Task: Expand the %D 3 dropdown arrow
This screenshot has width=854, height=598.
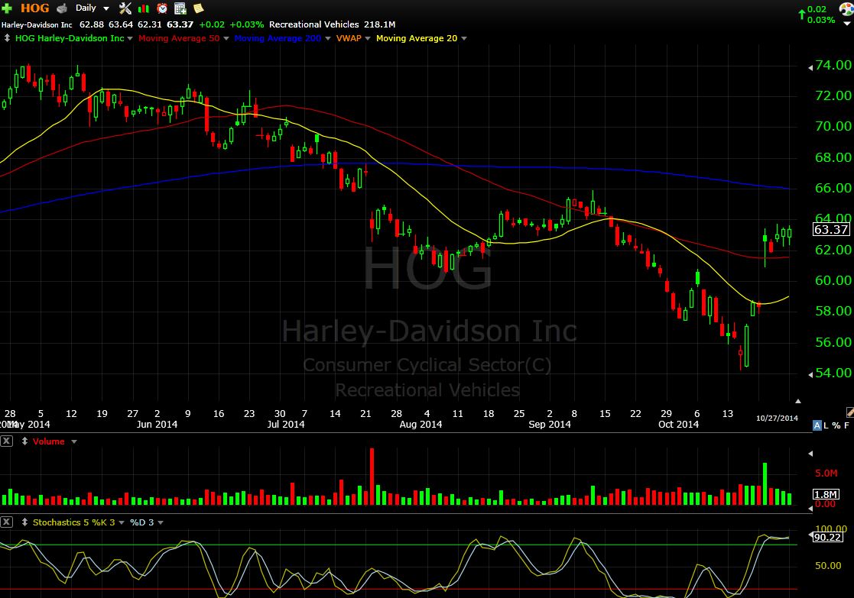Action: click(x=161, y=523)
